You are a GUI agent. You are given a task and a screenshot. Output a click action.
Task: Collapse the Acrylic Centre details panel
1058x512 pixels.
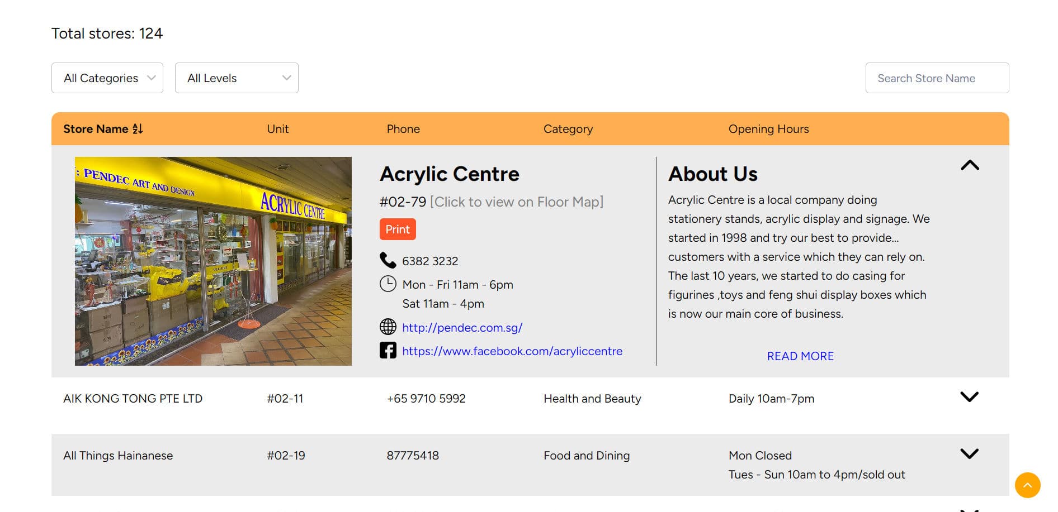(x=970, y=165)
